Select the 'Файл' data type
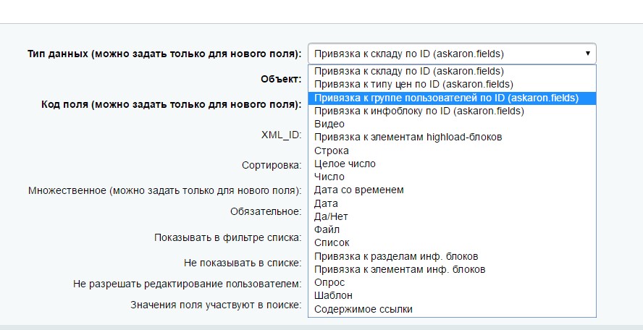Viewport: 643px width, 330px height. point(327,229)
